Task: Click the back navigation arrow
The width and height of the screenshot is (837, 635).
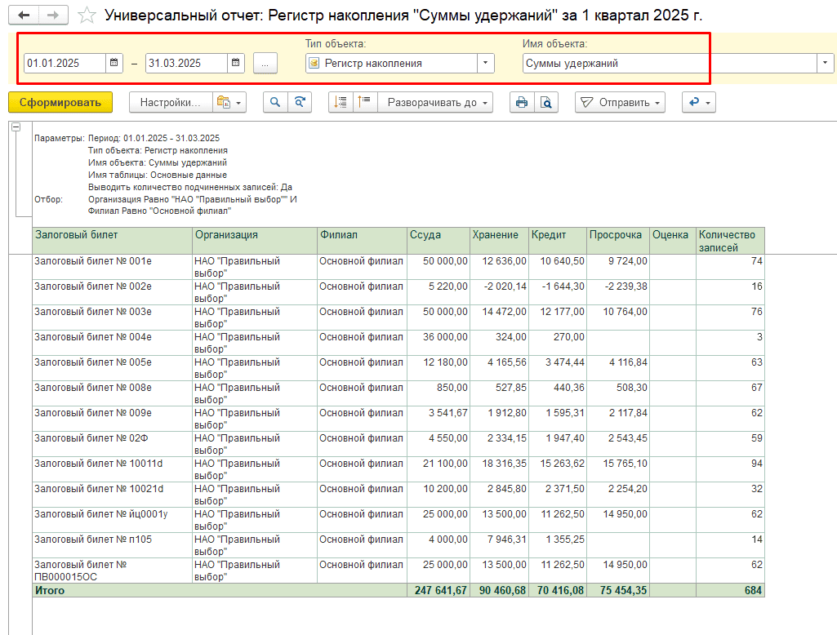Action: point(24,16)
